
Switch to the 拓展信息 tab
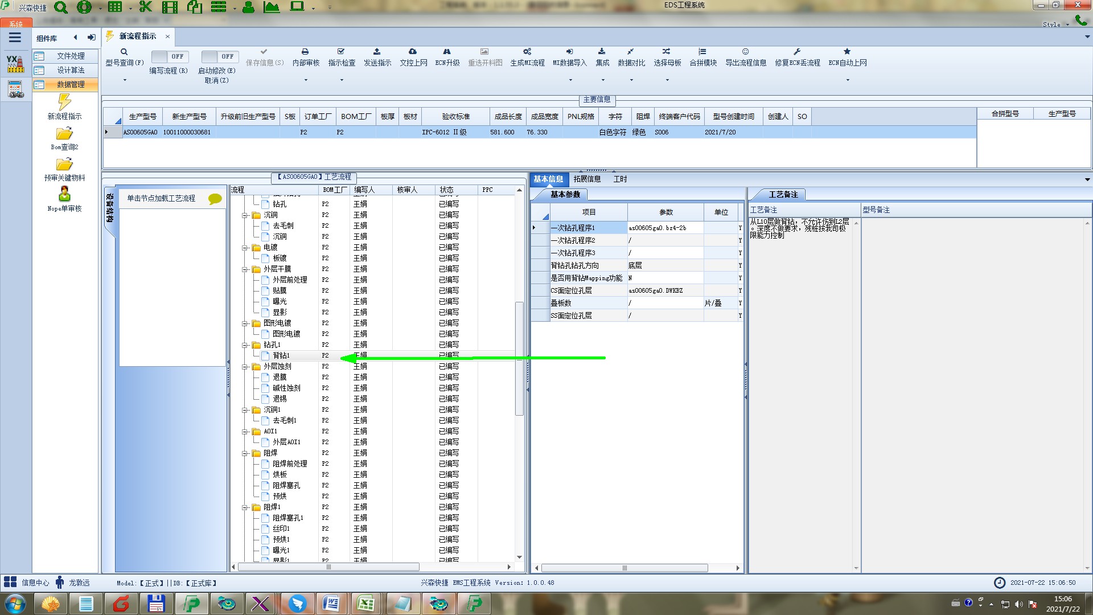(587, 179)
